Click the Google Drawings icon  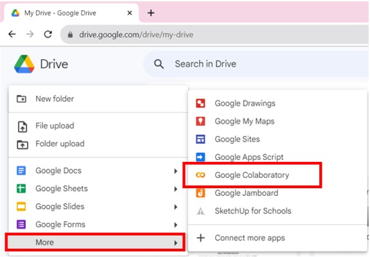pos(200,103)
